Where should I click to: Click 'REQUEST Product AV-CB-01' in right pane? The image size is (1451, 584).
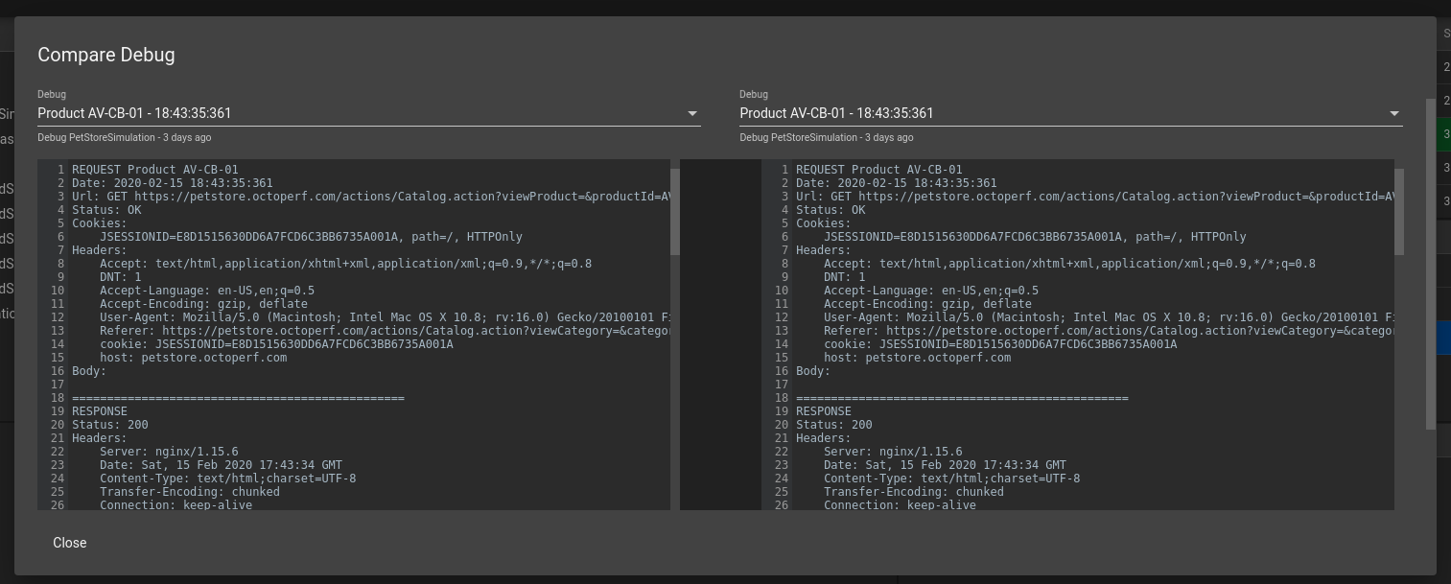tap(879, 170)
